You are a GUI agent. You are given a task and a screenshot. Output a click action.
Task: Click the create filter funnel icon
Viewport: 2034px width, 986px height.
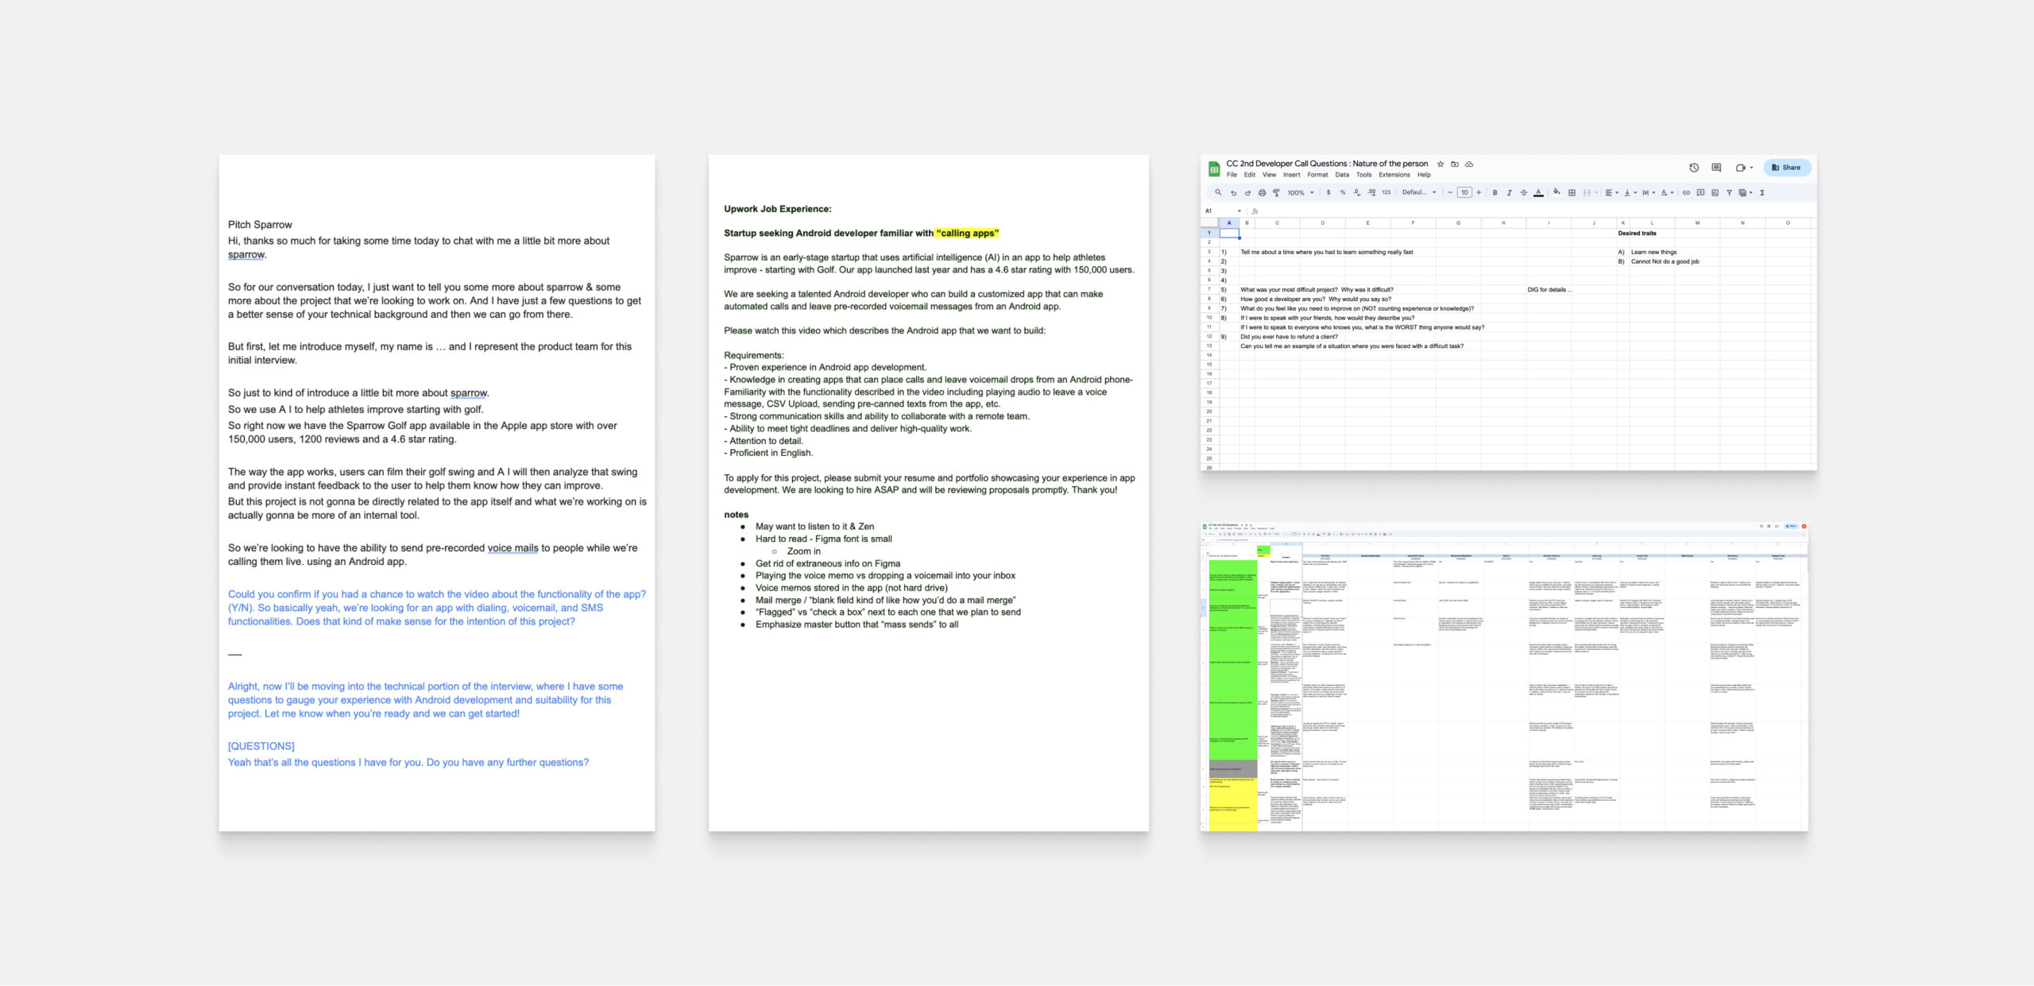tap(1729, 193)
